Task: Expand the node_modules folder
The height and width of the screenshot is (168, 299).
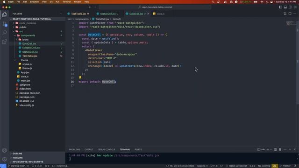Action: [x=37, y=23]
